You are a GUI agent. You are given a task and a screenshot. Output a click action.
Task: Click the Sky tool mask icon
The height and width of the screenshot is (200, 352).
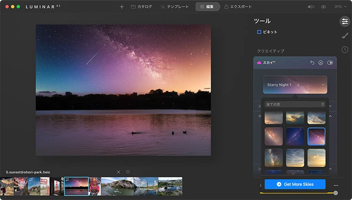[321, 62]
